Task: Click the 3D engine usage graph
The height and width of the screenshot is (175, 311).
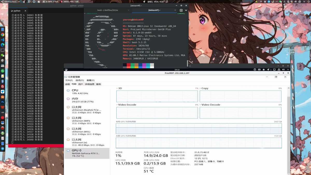Action: pos(157,96)
